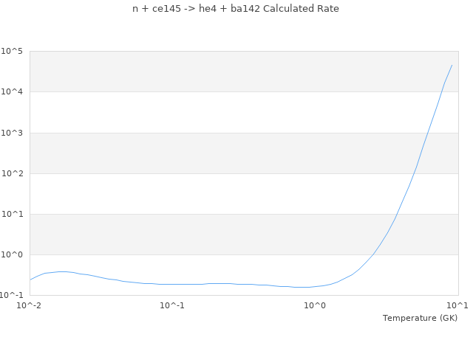Viewport: 473px width, 354px height.
Task: Click the highest point of the blue curve
Action: [x=452, y=65]
